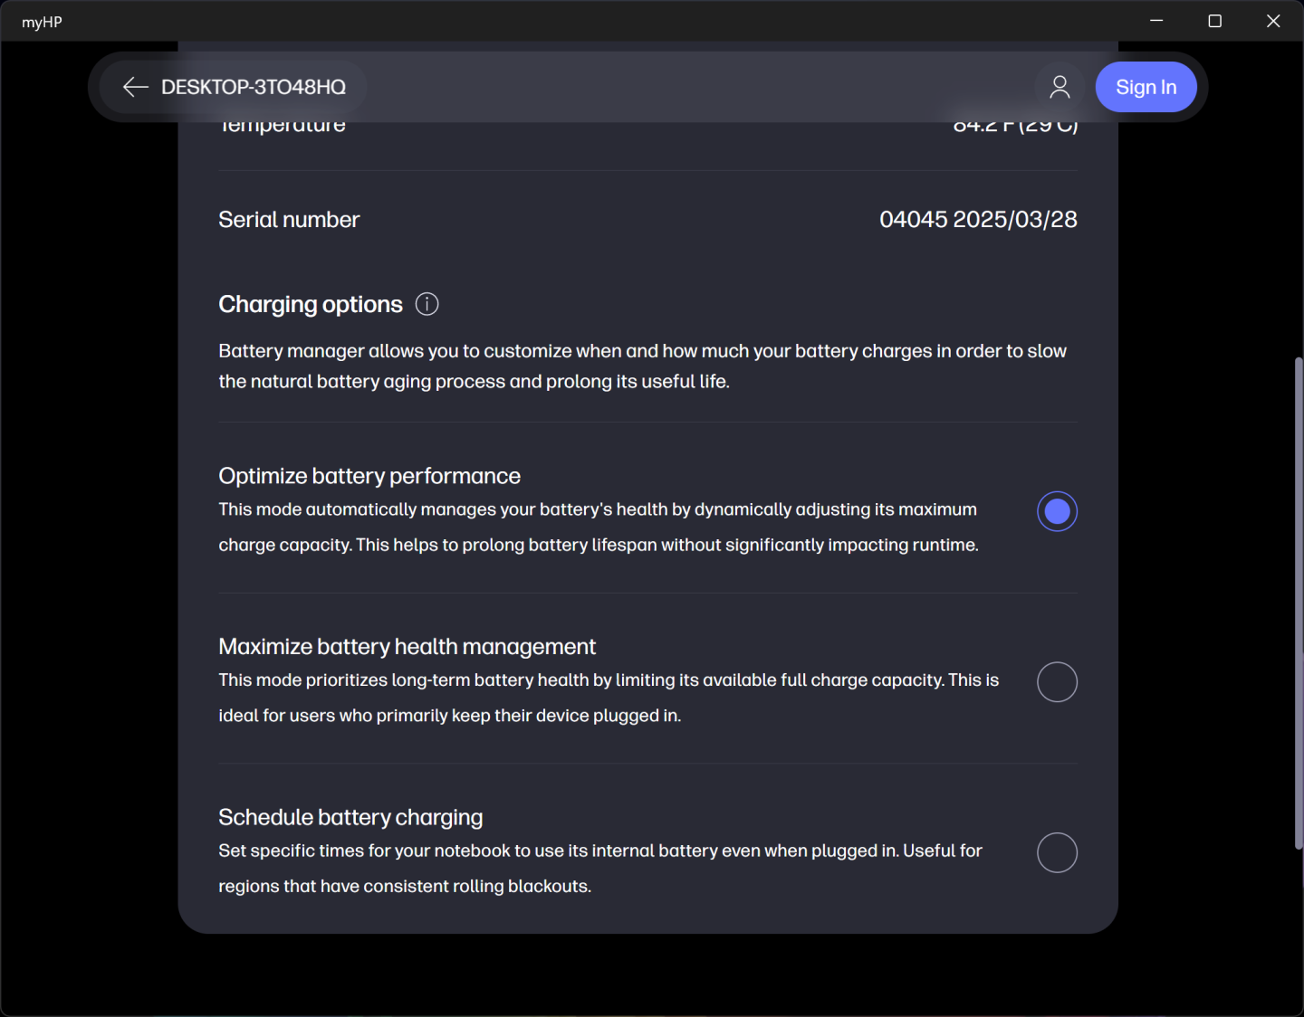This screenshot has height=1017, width=1304.
Task: Click the Serial number label
Action: tap(289, 220)
